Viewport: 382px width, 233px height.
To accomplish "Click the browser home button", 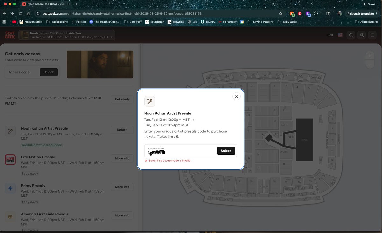I will click(x=28, y=14).
